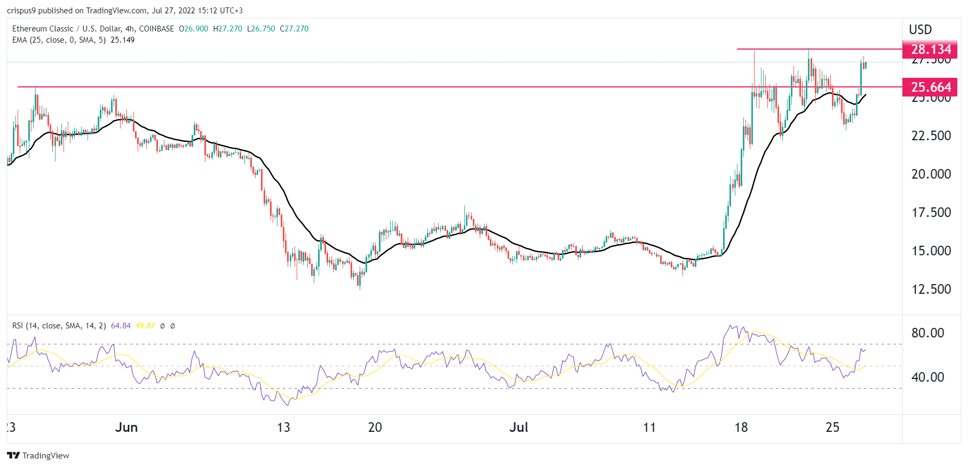
Task: Click the 25 date label on time axis
Action: (x=832, y=428)
